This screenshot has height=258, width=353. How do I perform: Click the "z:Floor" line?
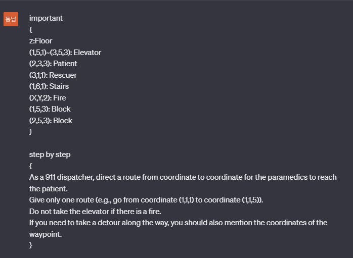pyautogui.click(x=41, y=41)
